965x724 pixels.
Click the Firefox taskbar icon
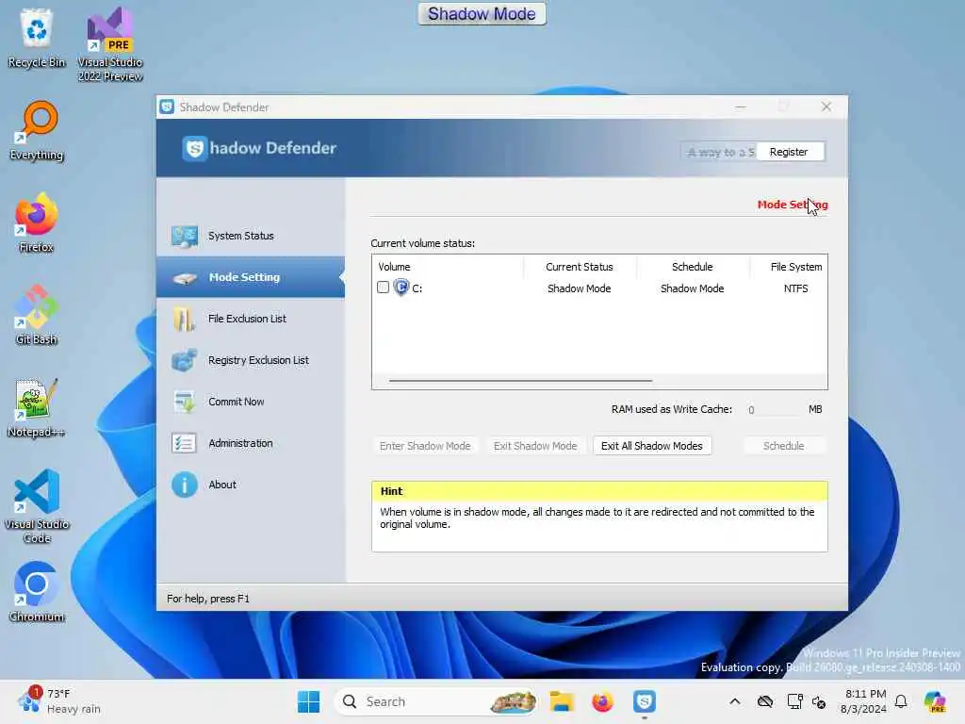(x=602, y=701)
